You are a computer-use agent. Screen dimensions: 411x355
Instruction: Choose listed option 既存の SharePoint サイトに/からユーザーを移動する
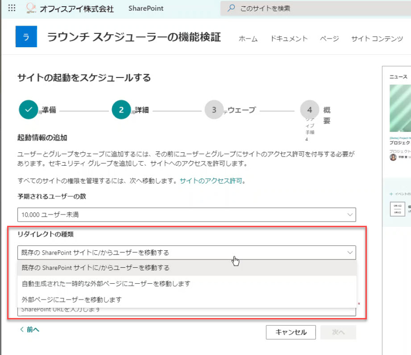coord(186,268)
